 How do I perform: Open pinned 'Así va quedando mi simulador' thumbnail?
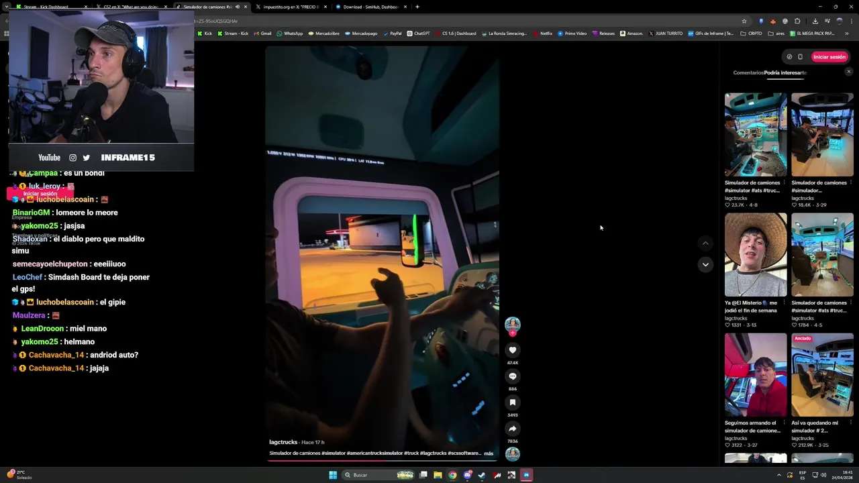[x=822, y=375]
